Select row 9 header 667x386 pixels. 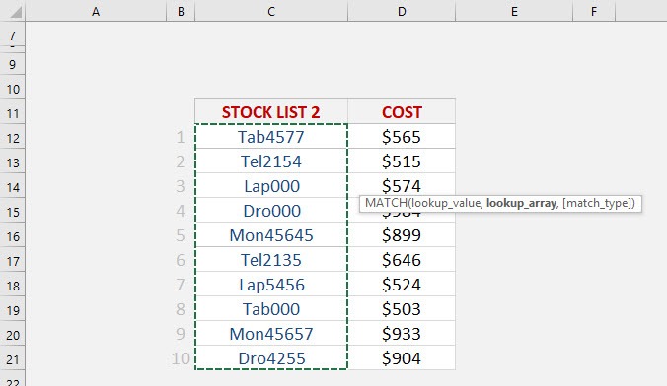[x=13, y=64]
